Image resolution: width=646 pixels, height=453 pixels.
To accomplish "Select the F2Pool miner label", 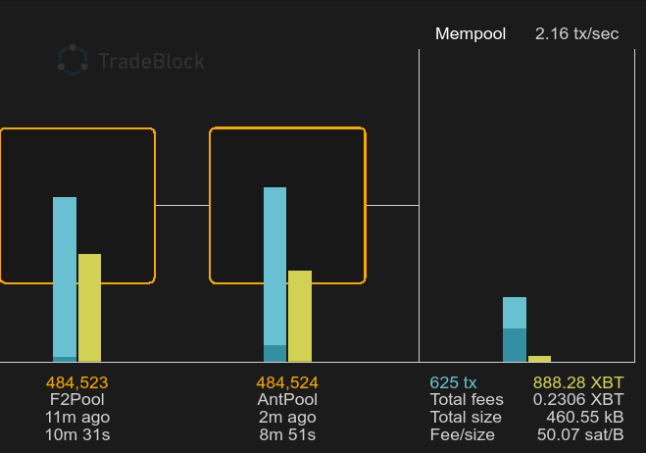I will click(77, 400).
